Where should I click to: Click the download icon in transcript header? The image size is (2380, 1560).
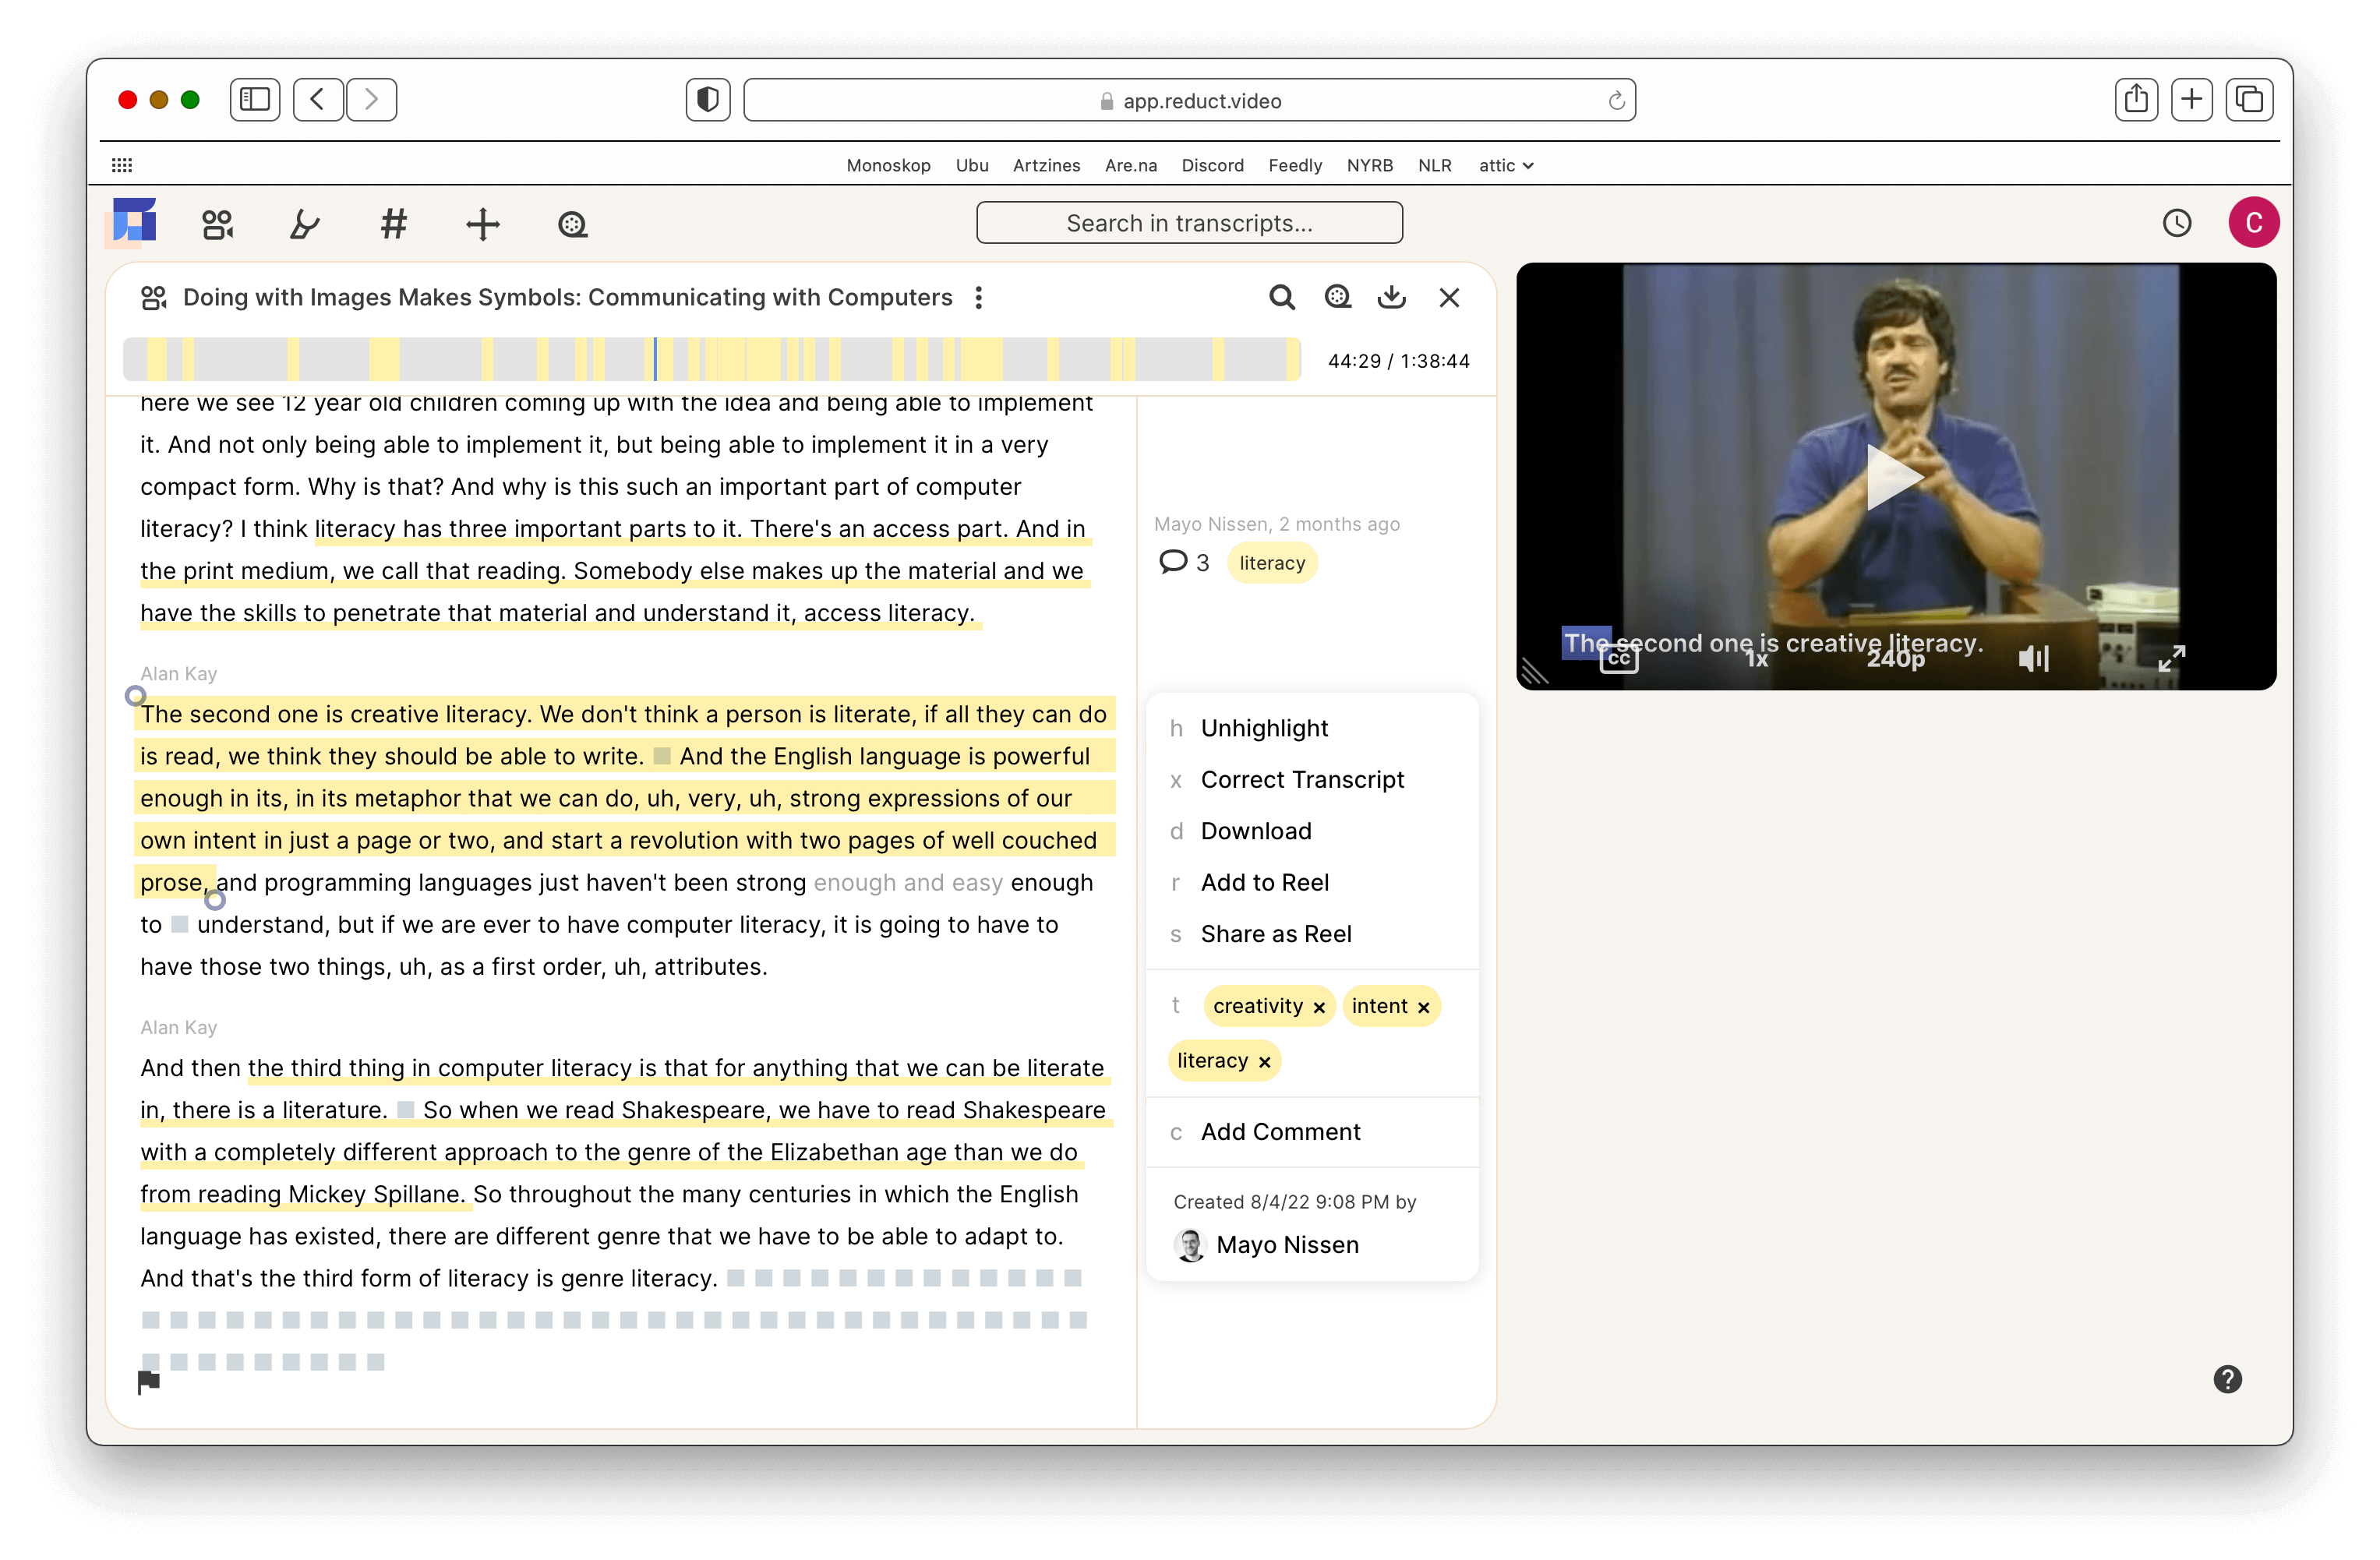[1391, 297]
